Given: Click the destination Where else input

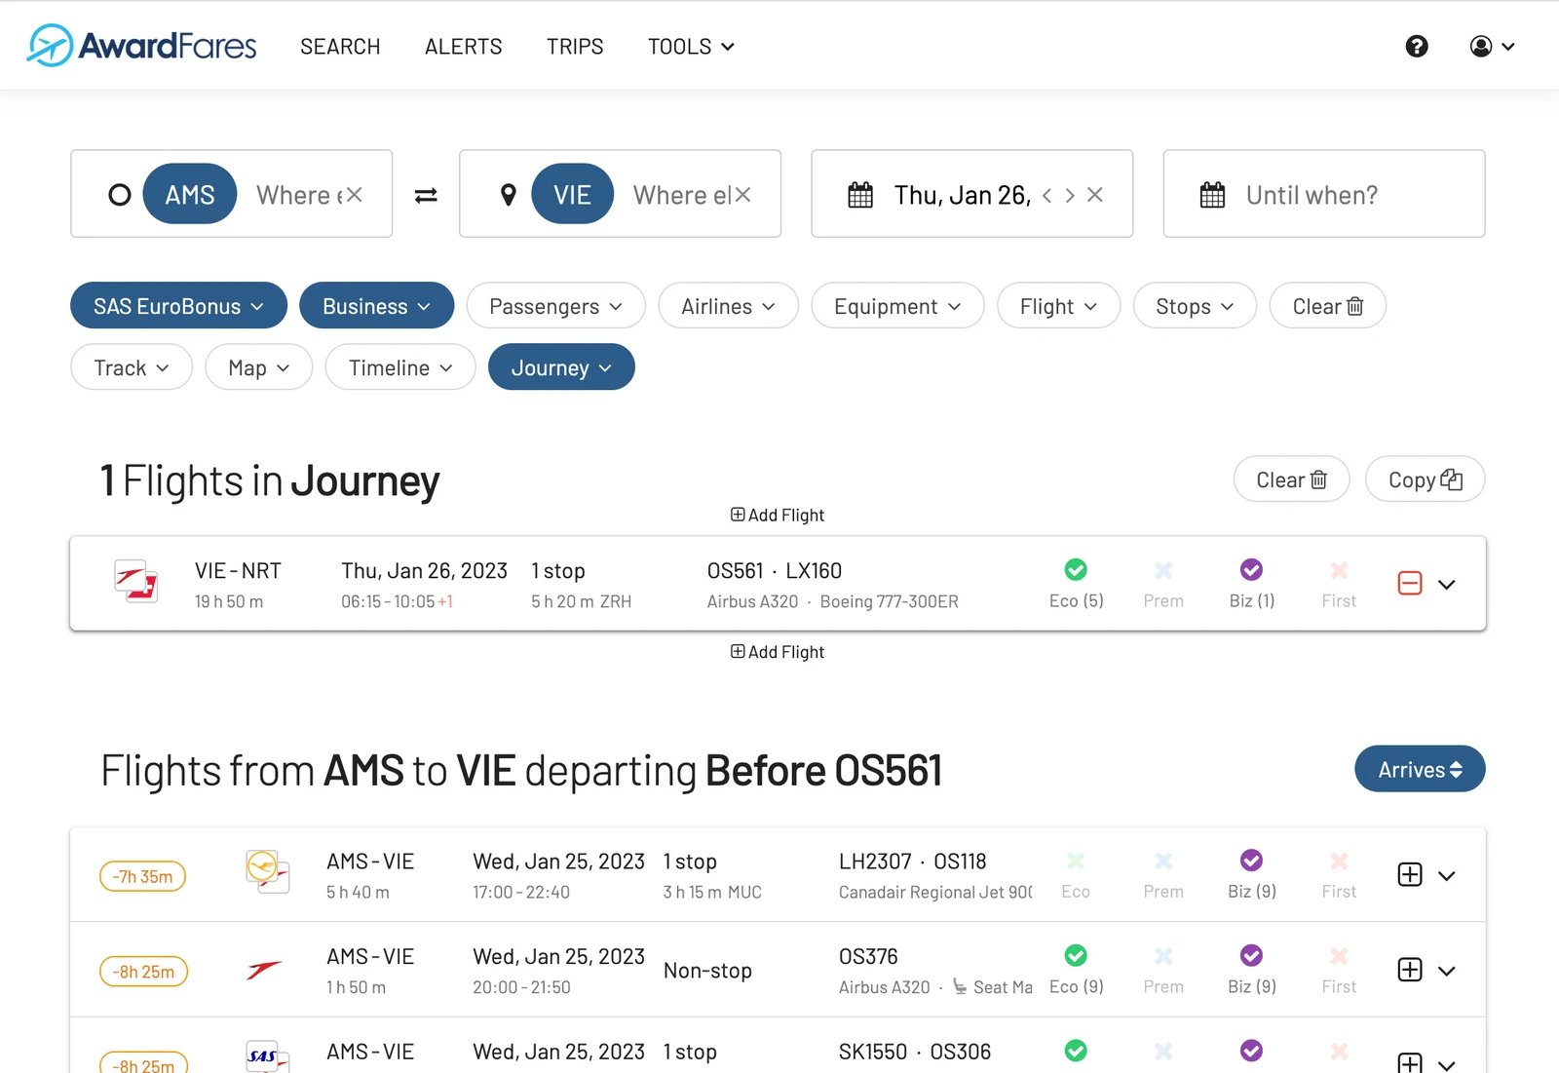Looking at the screenshot, I should pyautogui.click(x=681, y=195).
